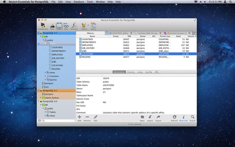
Task: Open the Others dropdown arrow
Action: (x=88, y=25)
